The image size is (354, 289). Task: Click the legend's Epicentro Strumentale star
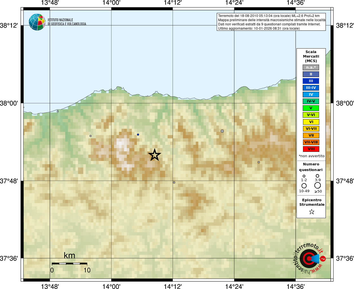coord(311,212)
